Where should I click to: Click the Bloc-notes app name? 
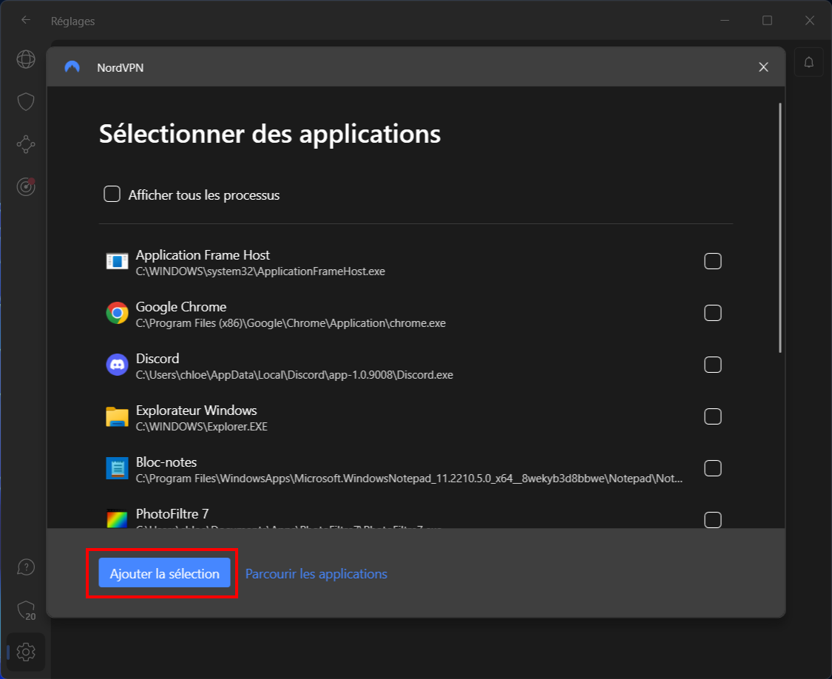166,462
